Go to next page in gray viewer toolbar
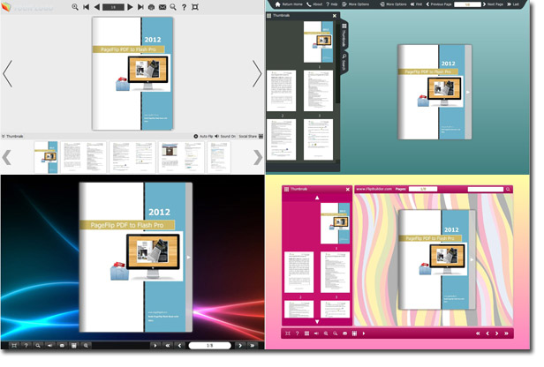 (130, 7)
